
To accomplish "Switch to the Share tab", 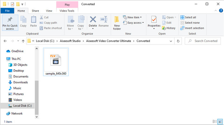I will [x=35, y=11].
